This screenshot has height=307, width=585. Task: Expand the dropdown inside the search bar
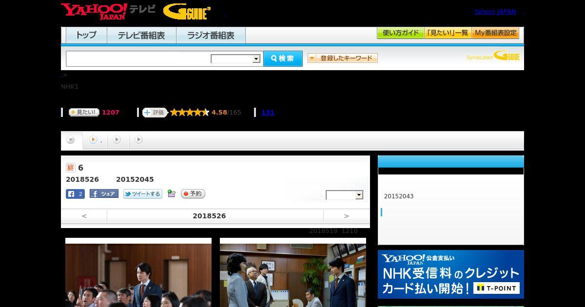click(x=236, y=59)
